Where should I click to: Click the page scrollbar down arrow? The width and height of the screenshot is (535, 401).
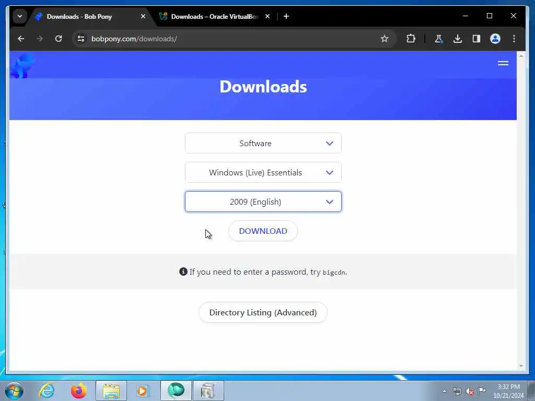coord(521,366)
